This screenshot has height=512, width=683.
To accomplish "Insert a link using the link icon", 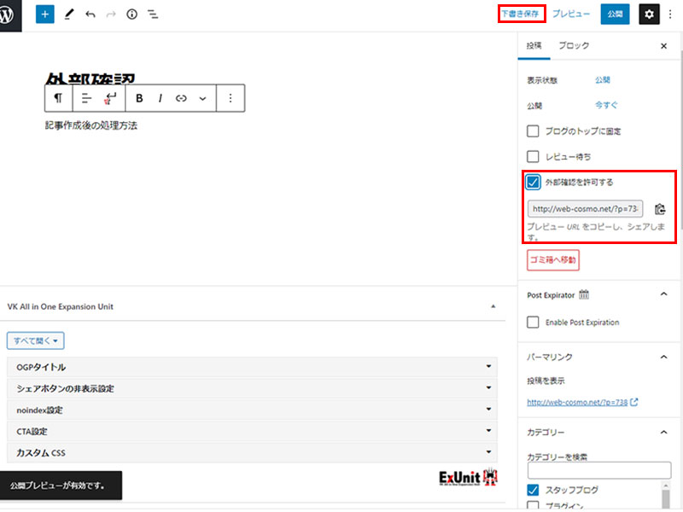I will point(181,98).
